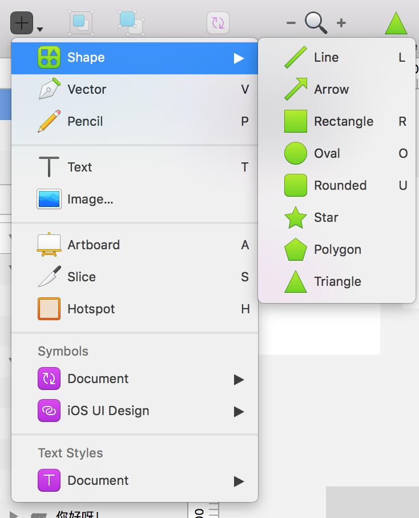The image size is (419, 518).
Task: Add a new Artboard
Action: [x=94, y=245]
